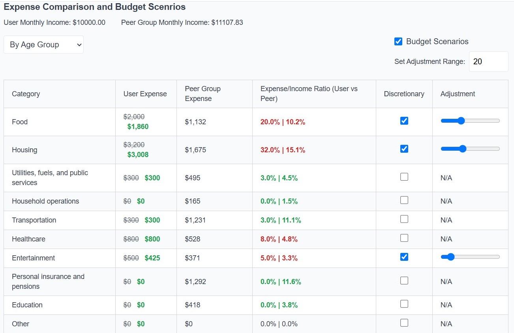
Task: Enable Household operations as discretionary
Action: point(404,200)
